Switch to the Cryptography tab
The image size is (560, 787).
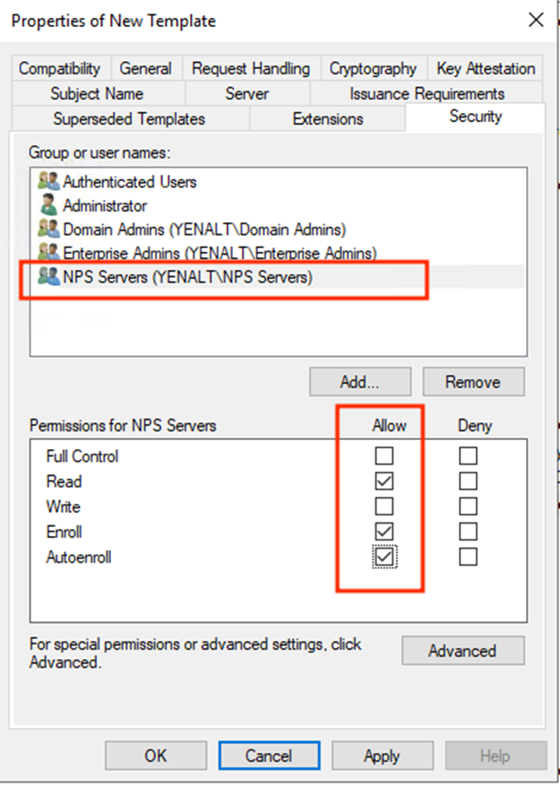pos(373,68)
